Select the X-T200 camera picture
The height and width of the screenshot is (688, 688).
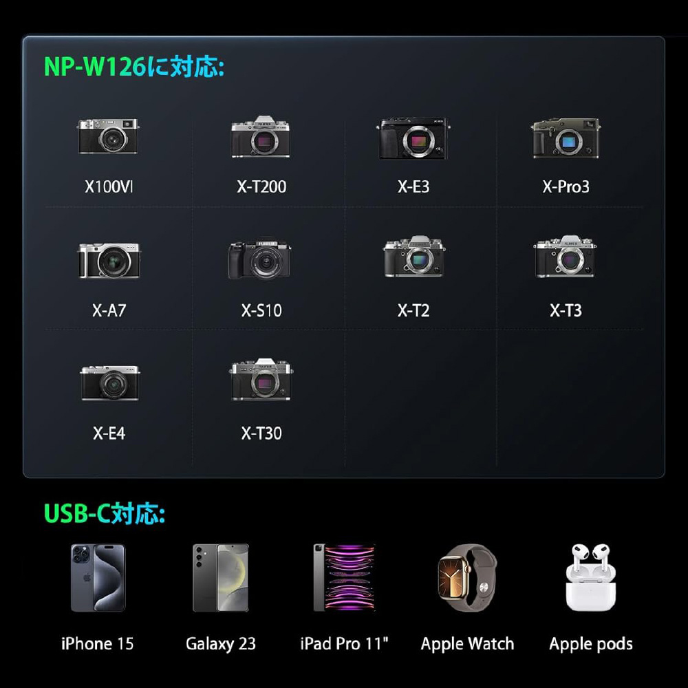[261, 137]
